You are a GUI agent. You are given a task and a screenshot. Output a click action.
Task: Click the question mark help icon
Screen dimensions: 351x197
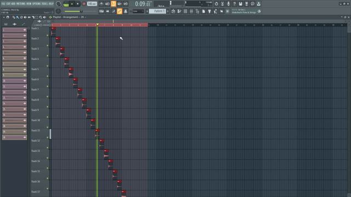click(x=234, y=4)
